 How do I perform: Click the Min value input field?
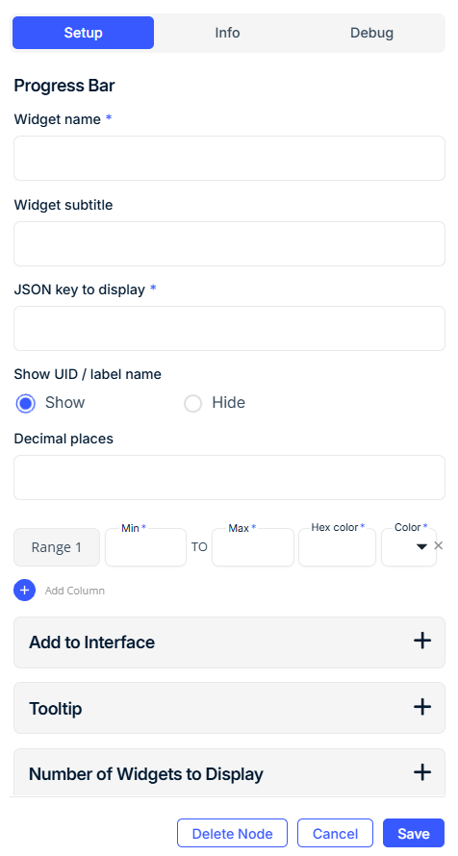(145, 547)
